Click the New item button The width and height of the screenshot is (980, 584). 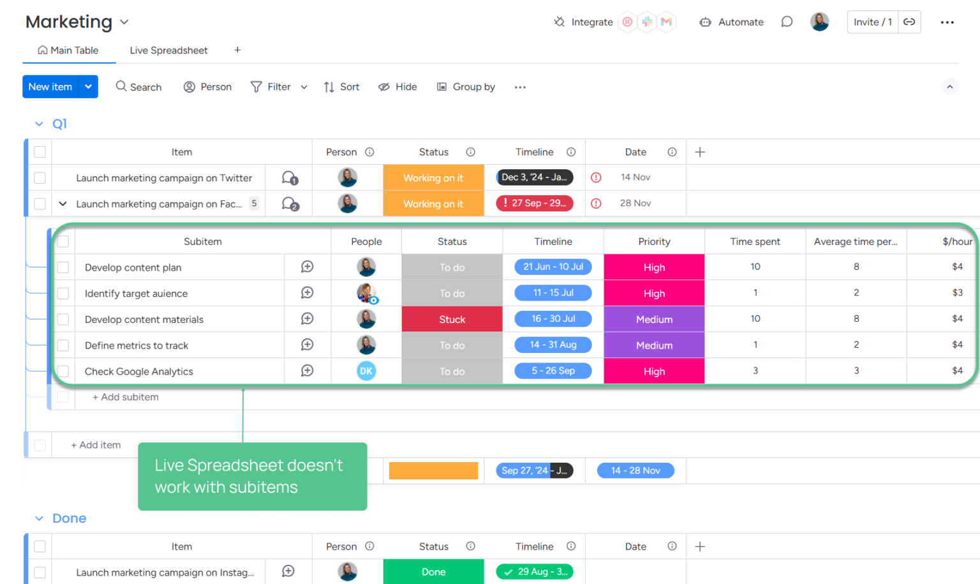coord(50,87)
